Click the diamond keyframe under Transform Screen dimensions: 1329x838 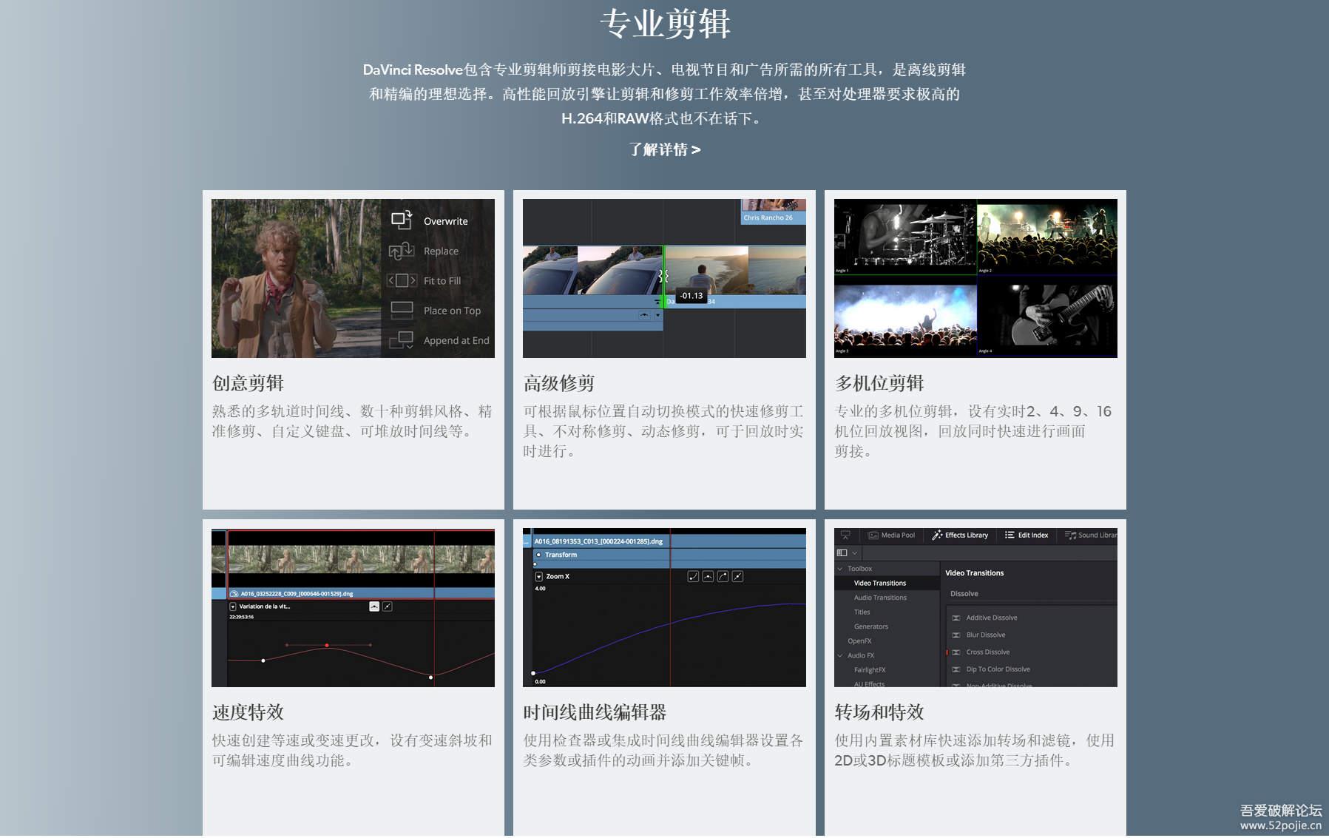[x=535, y=564]
